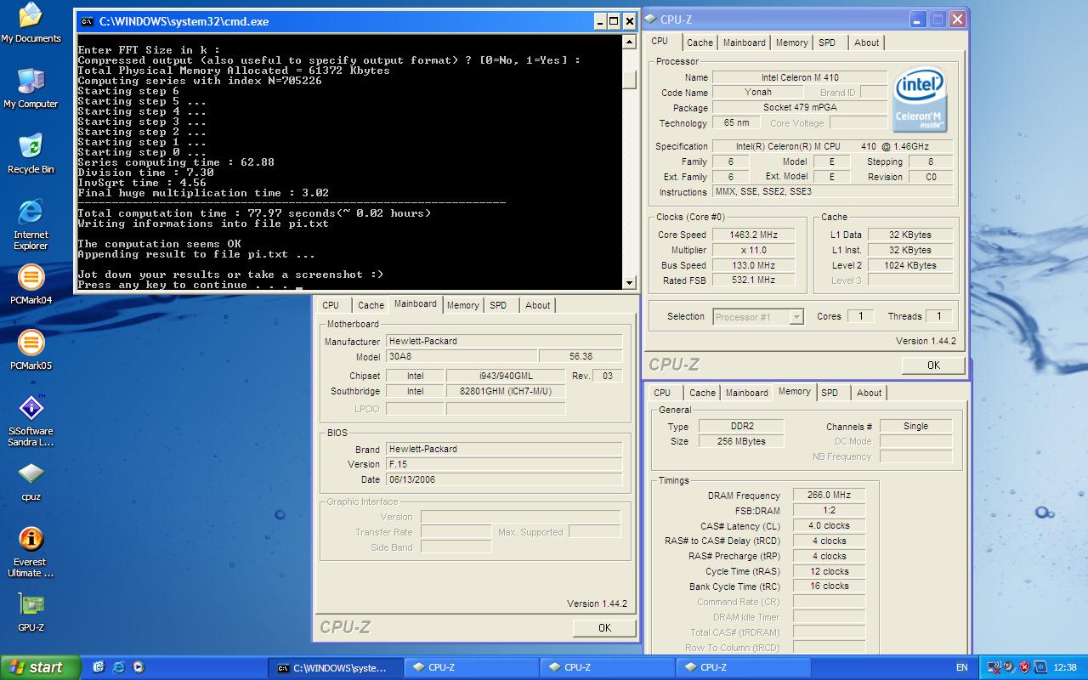The image size is (1088, 680).
Task: Click the red shield security tray icon
Action: tap(1024, 667)
